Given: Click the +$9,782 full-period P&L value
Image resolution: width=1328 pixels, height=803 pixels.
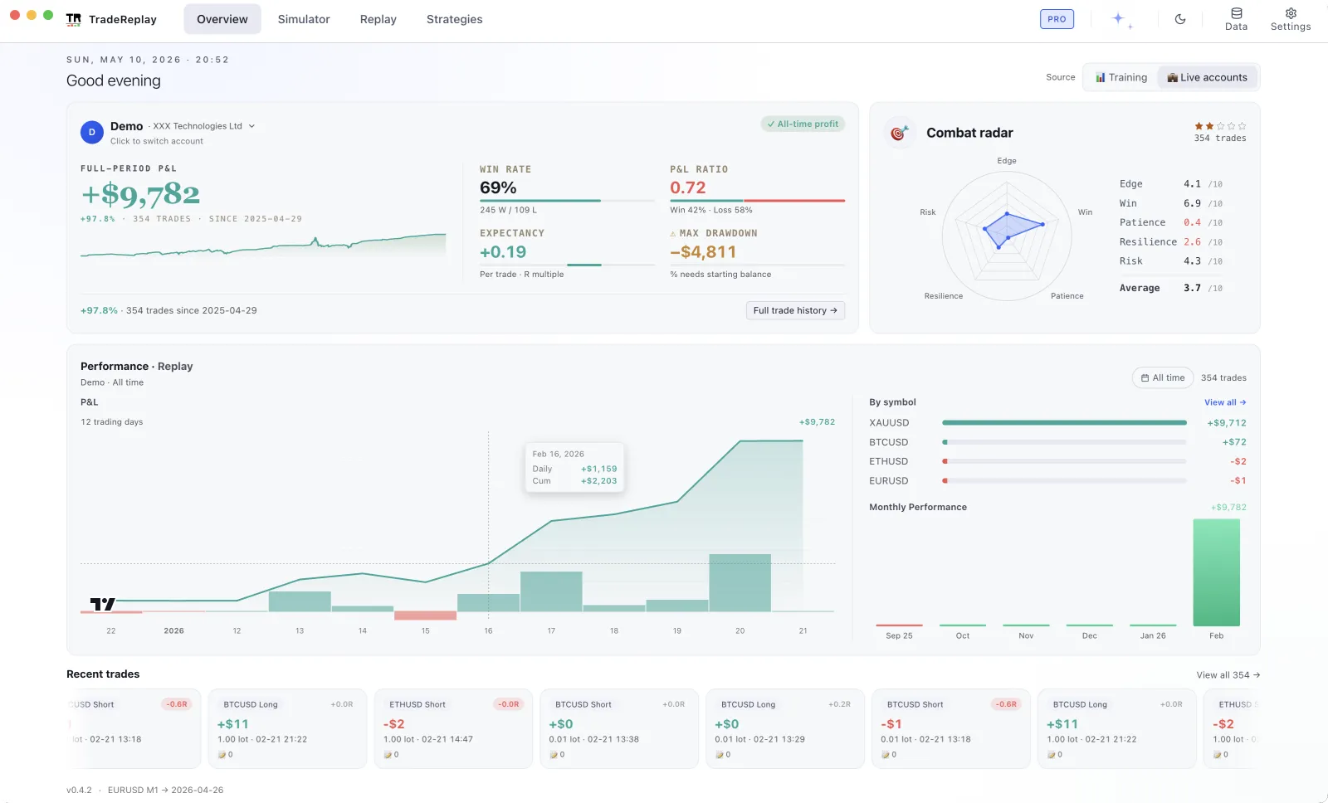Looking at the screenshot, I should point(140,194).
